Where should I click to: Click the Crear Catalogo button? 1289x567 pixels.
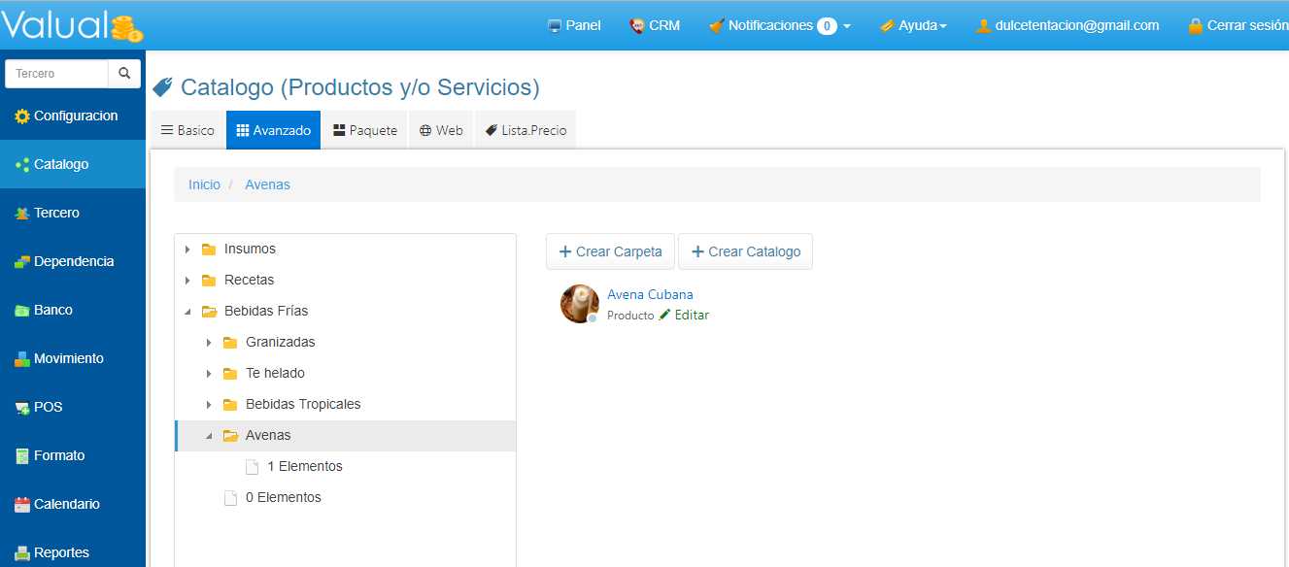point(745,251)
